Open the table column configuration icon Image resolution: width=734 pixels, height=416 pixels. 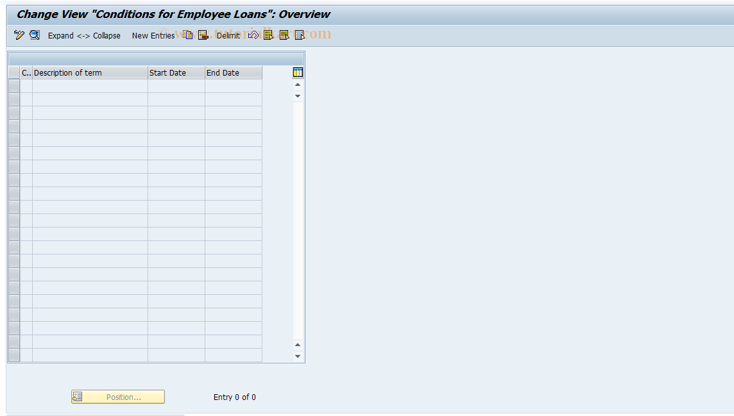point(298,72)
